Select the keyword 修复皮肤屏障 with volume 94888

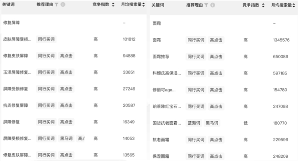click(x=16, y=56)
